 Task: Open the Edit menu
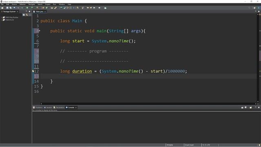point(7,4)
